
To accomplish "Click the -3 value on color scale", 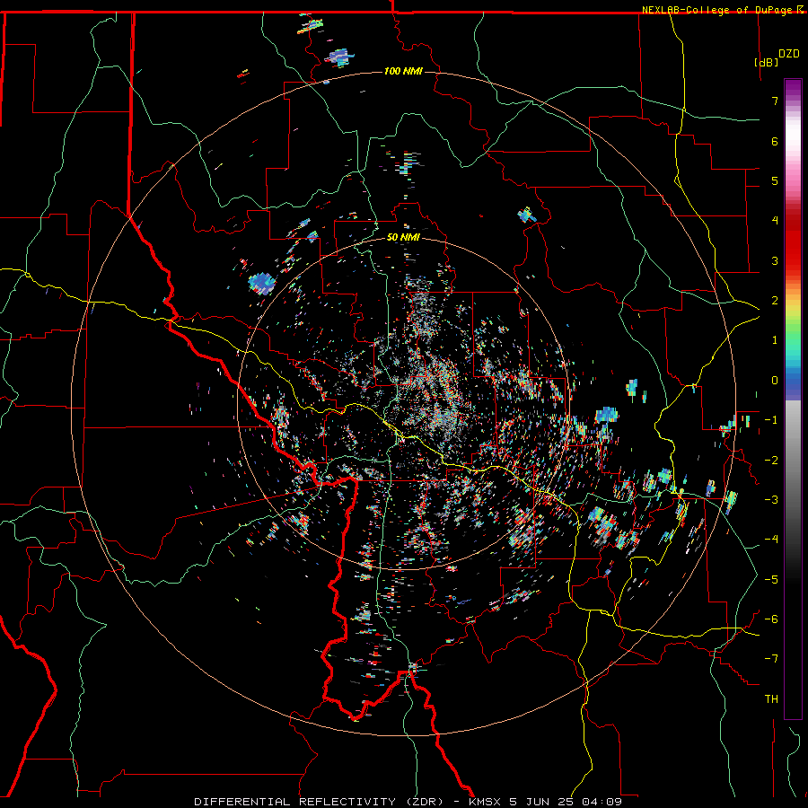I will [x=771, y=499].
